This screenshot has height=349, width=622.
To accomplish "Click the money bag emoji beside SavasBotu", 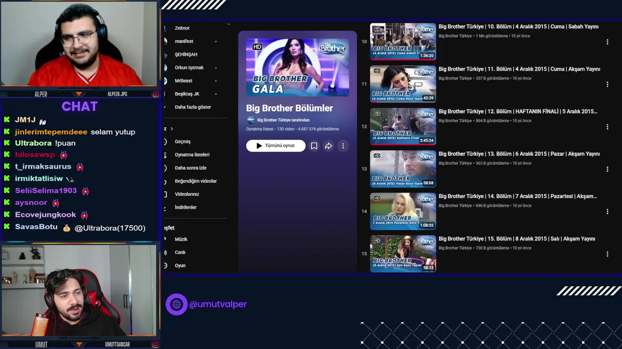I will point(67,228).
